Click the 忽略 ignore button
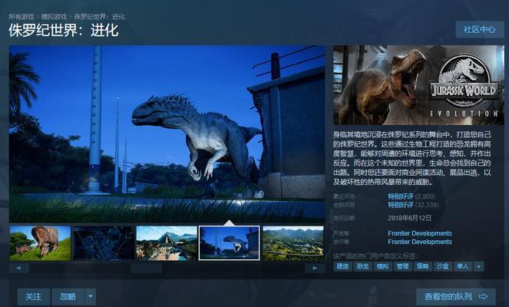 click(x=68, y=296)
